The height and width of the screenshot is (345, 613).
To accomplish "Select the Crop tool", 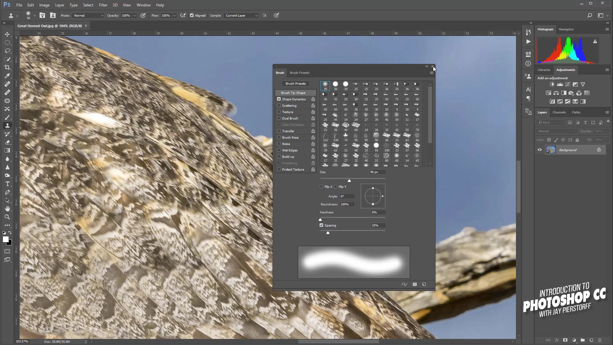I will point(7,67).
